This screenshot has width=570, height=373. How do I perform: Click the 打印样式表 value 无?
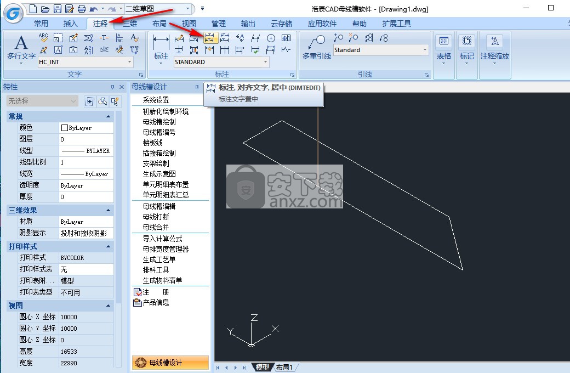tap(86, 269)
